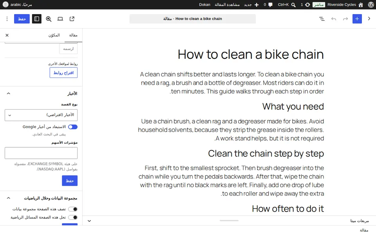This screenshot has height=235, width=376.
Task: Collapse the مجموعة البيانات وحلال الرياضيات section
Action: click(9, 198)
